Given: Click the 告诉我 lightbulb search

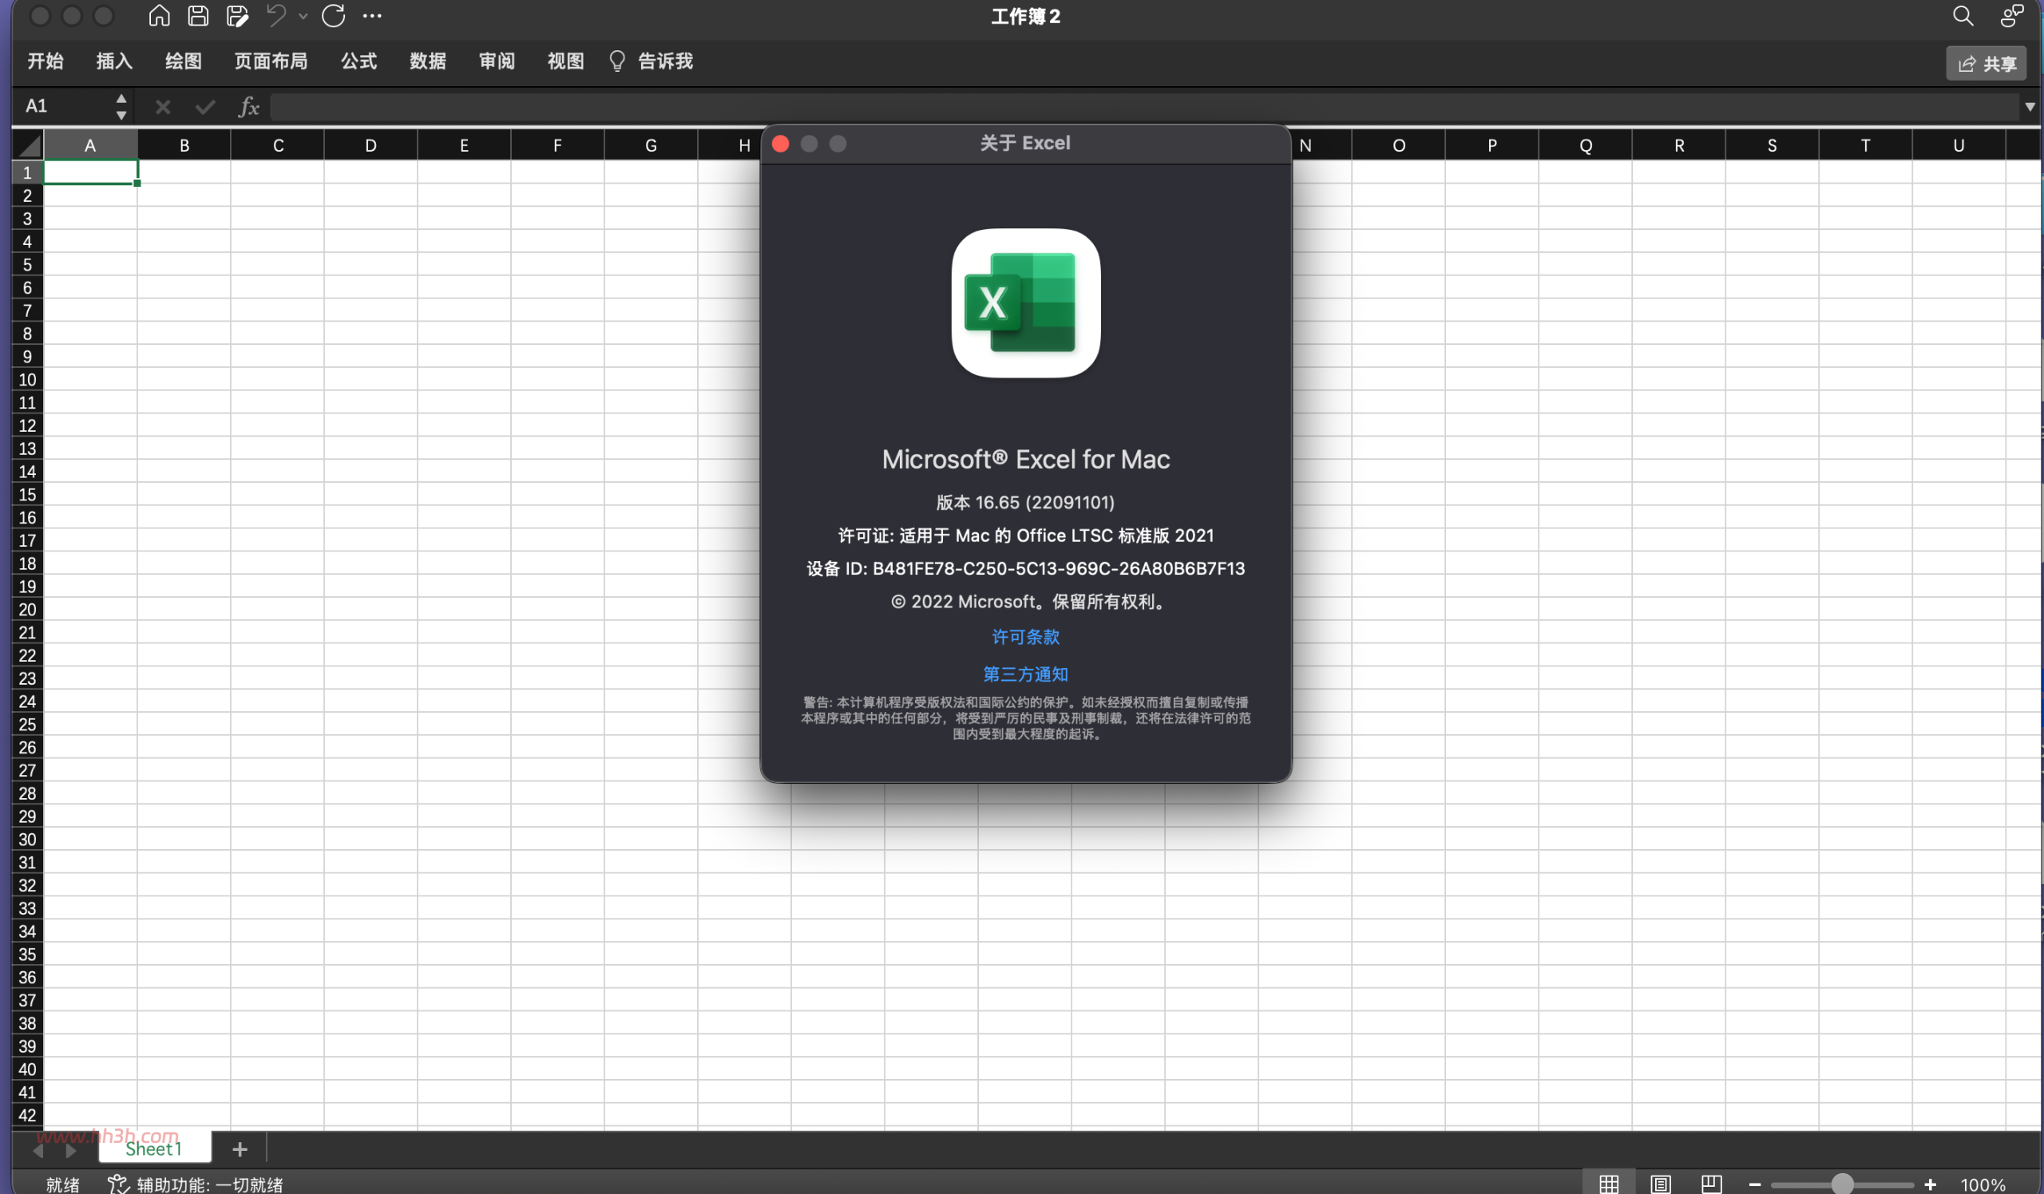Looking at the screenshot, I should (x=652, y=61).
